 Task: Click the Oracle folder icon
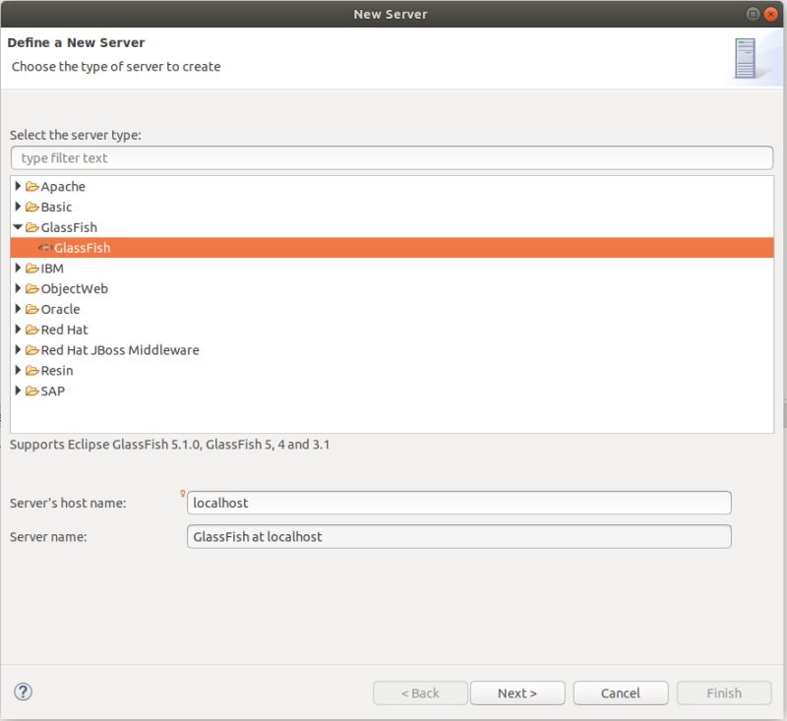(x=32, y=310)
